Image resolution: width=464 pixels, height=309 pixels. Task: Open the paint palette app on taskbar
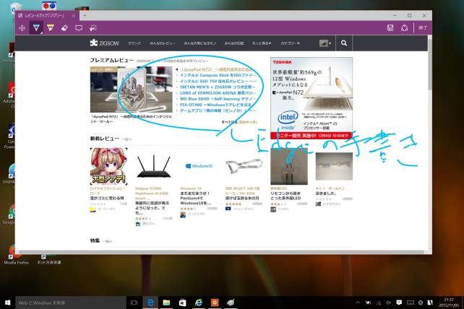pyautogui.click(x=231, y=303)
